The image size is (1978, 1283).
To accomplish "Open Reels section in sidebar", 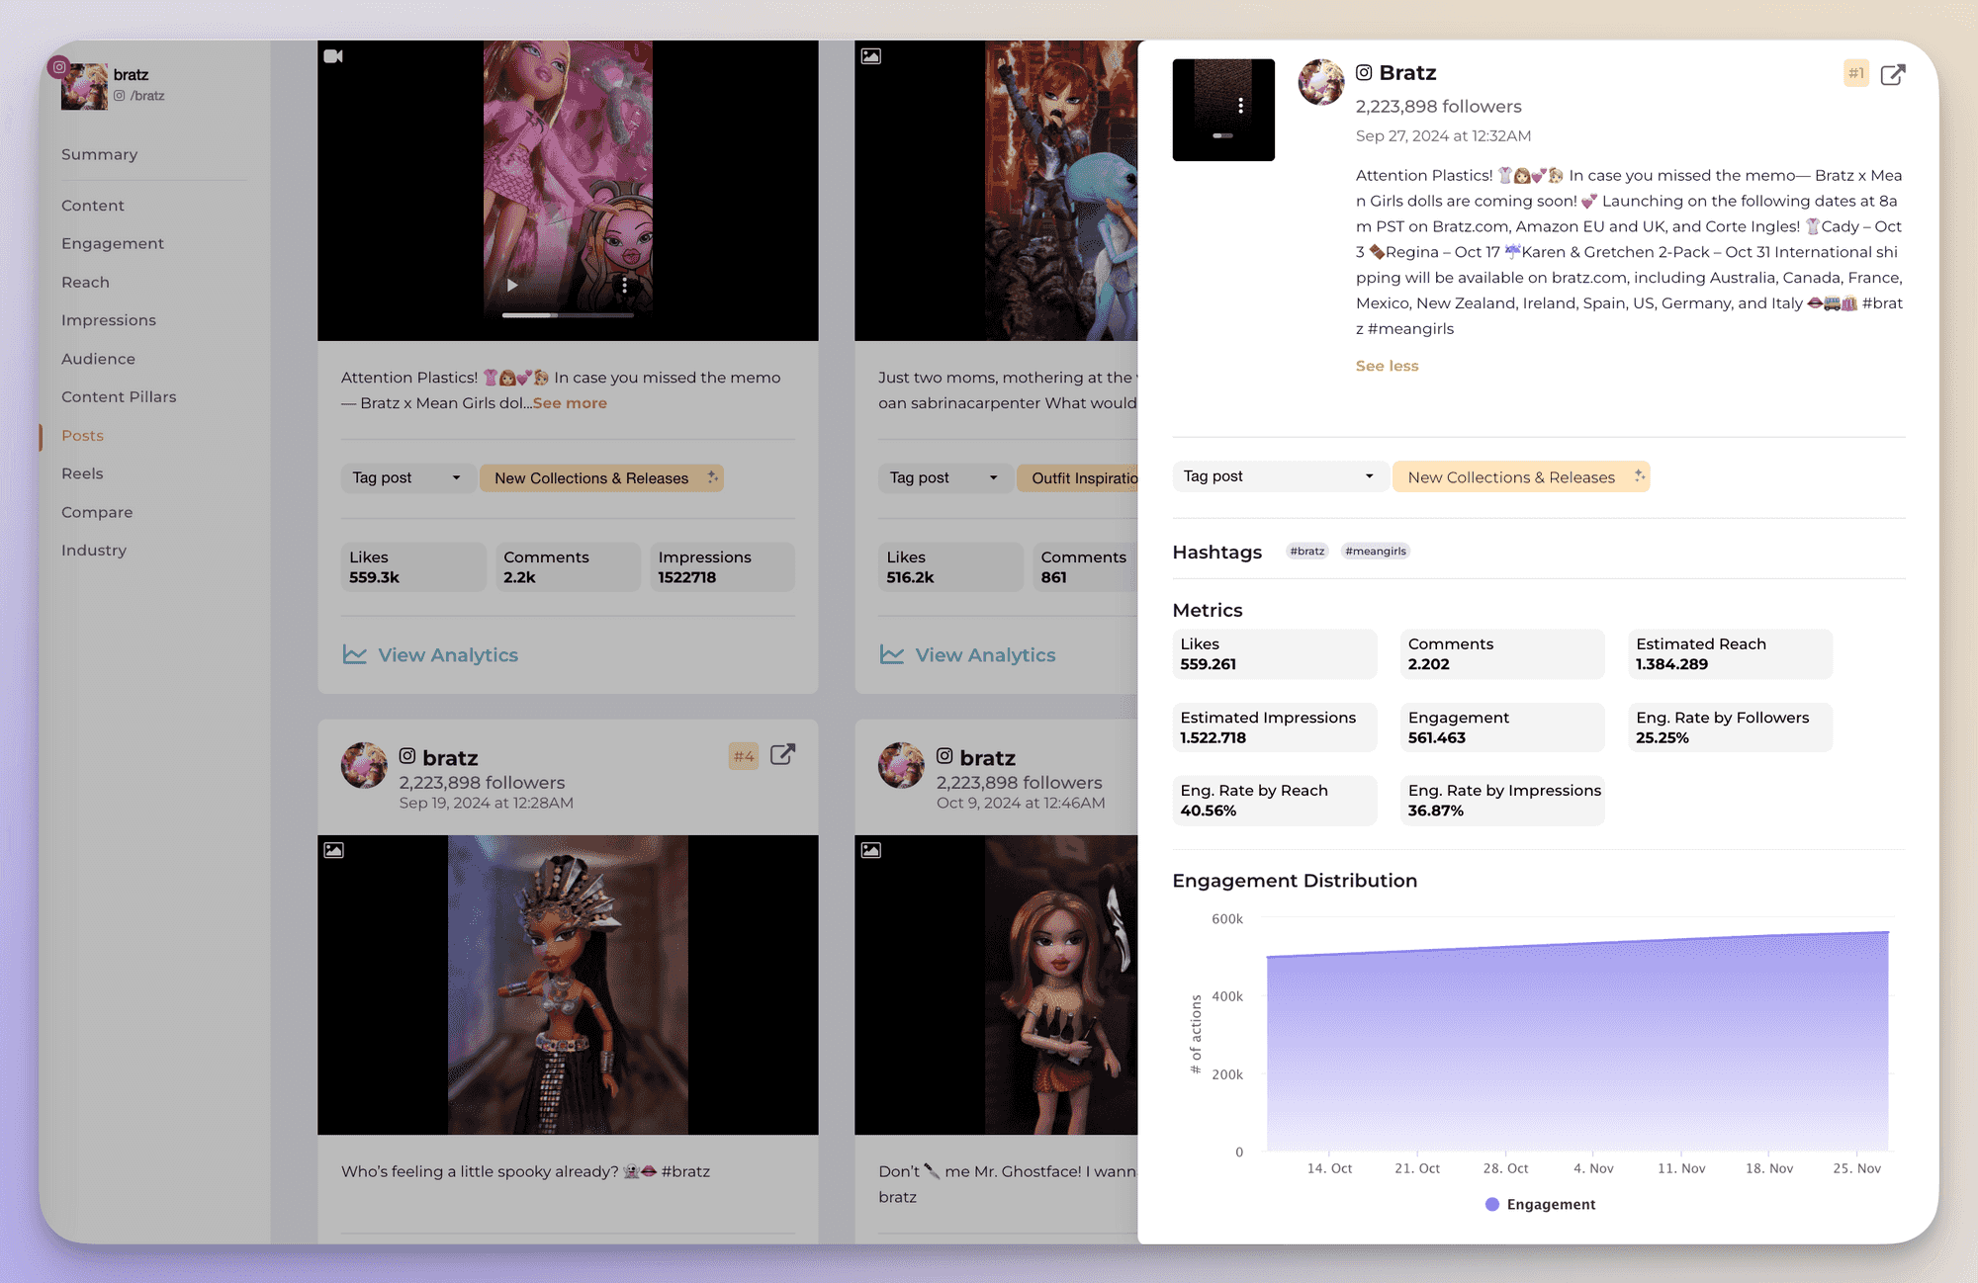I will (x=82, y=473).
